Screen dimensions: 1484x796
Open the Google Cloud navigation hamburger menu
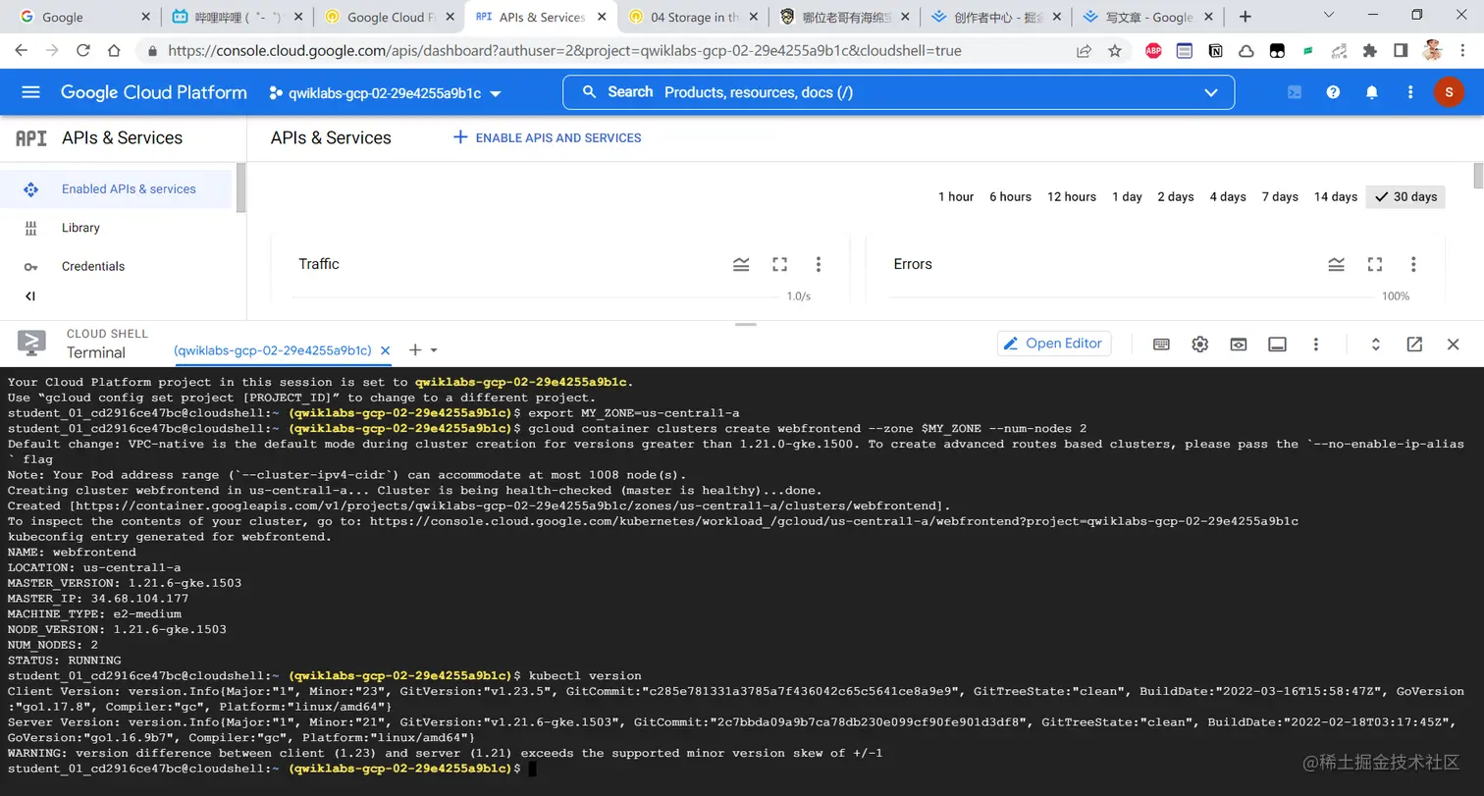(x=30, y=92)
